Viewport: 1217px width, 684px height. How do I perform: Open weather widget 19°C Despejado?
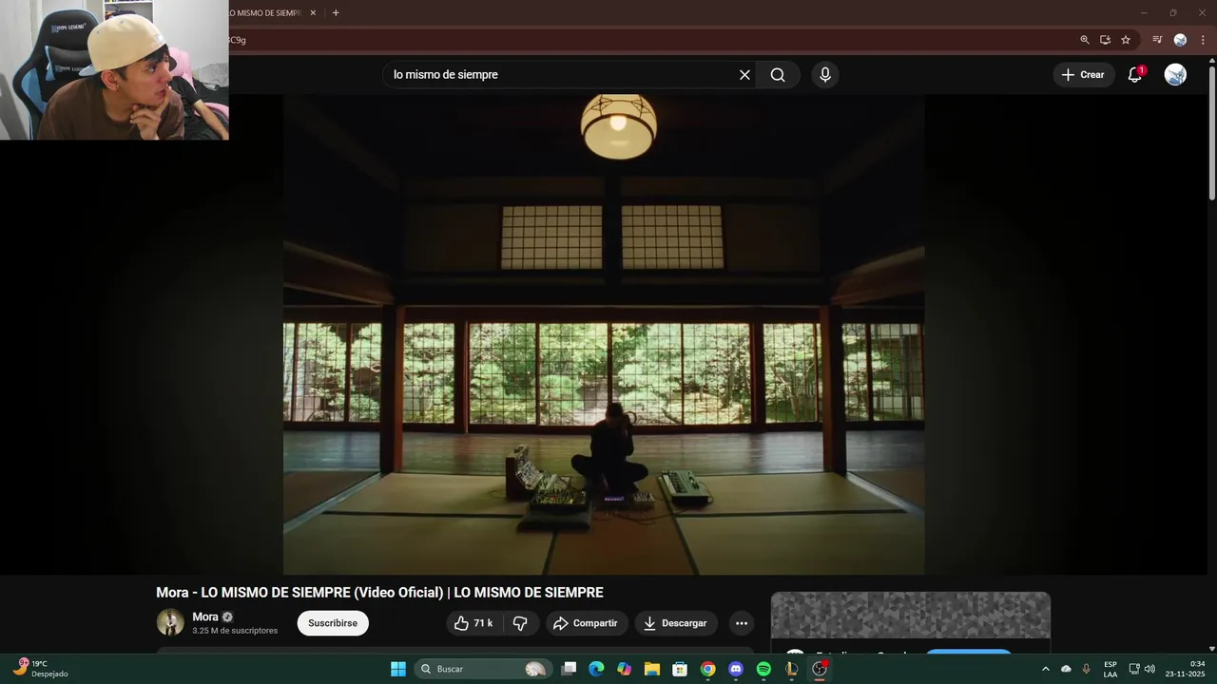click(x=41, y=669)
